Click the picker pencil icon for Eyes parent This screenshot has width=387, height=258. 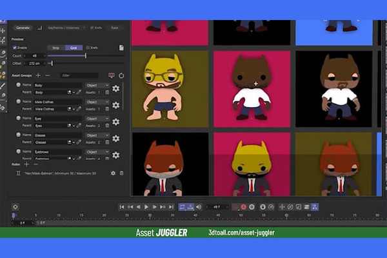coord(79,125)
